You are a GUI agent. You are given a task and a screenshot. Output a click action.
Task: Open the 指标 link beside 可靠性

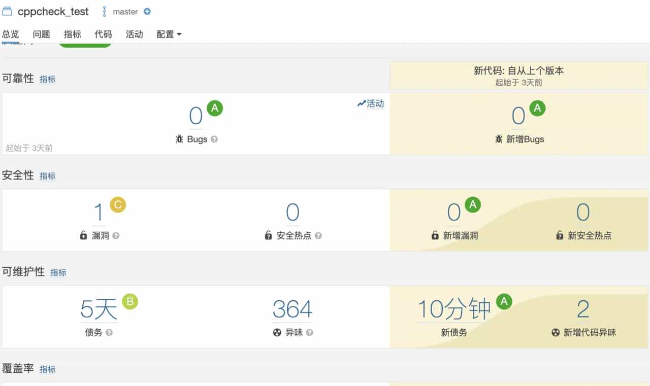coord(48,79)
